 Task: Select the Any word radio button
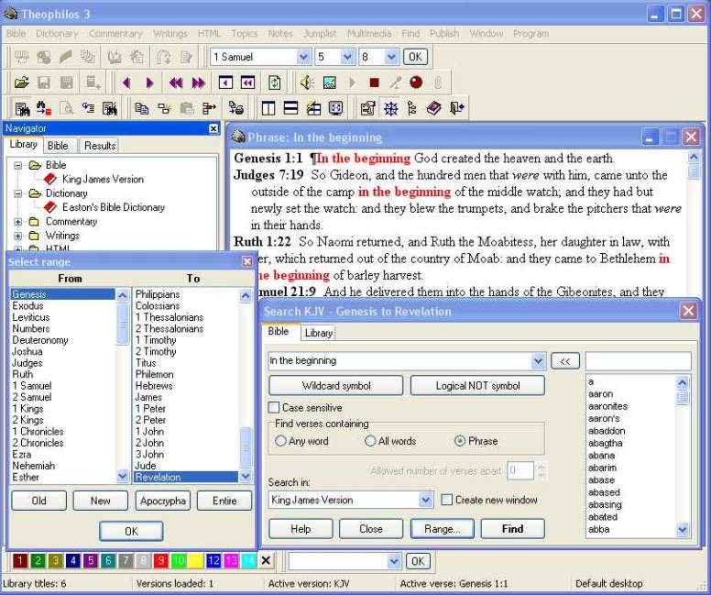point(280,441)
